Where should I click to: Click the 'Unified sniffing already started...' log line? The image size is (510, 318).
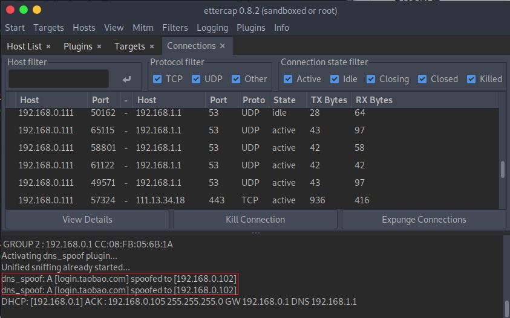coord(66,267)
